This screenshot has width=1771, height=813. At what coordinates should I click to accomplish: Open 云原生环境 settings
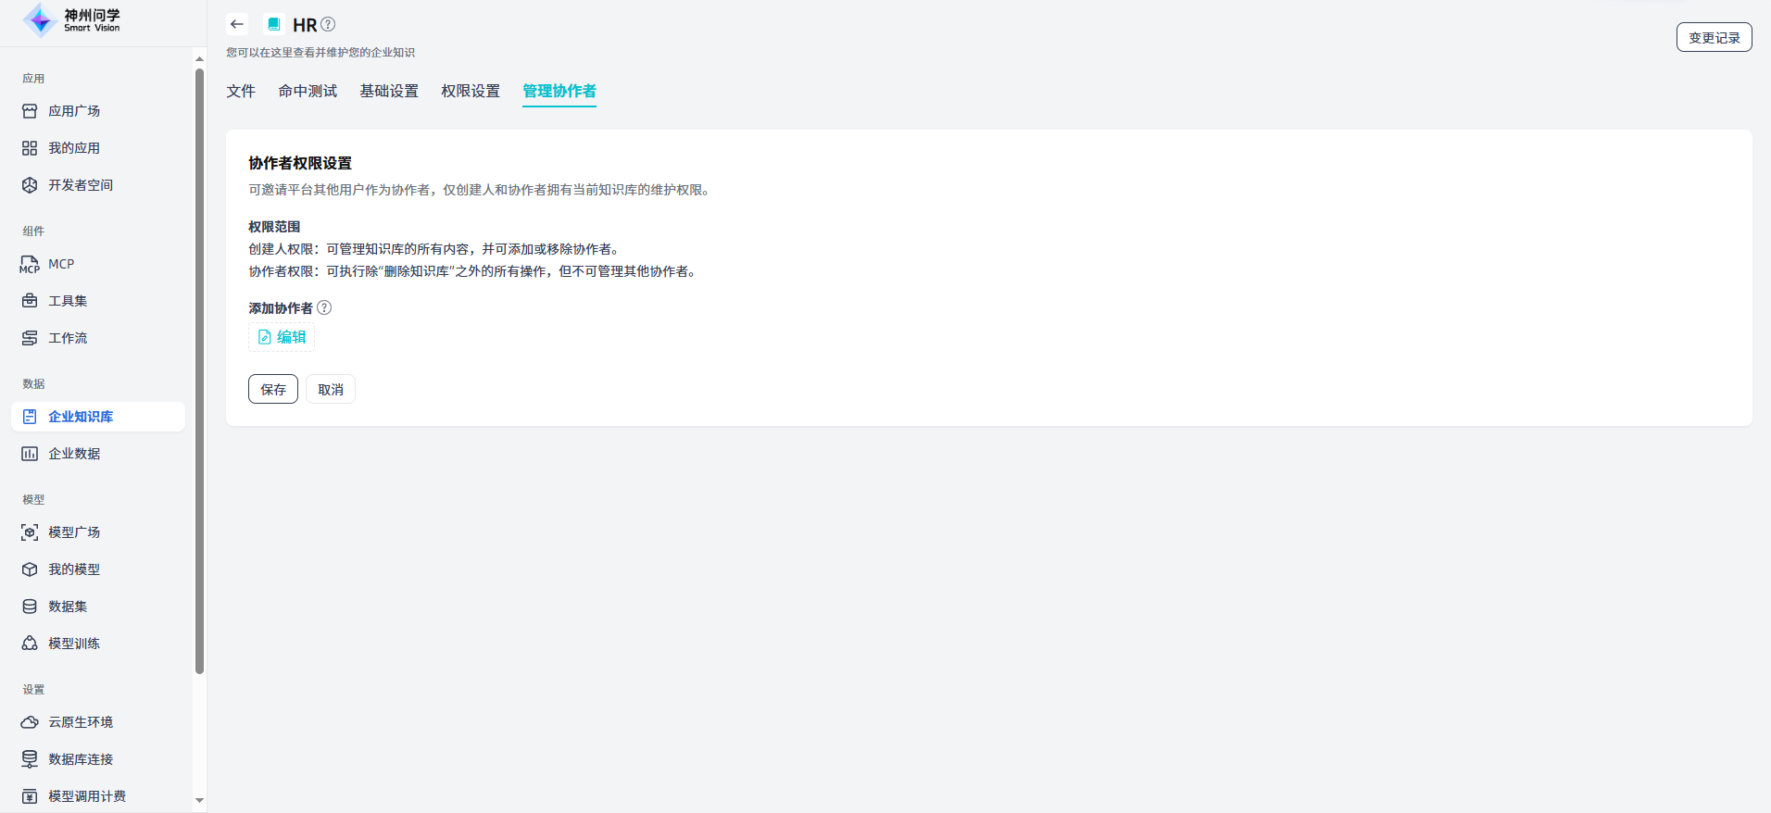(81, 722)
